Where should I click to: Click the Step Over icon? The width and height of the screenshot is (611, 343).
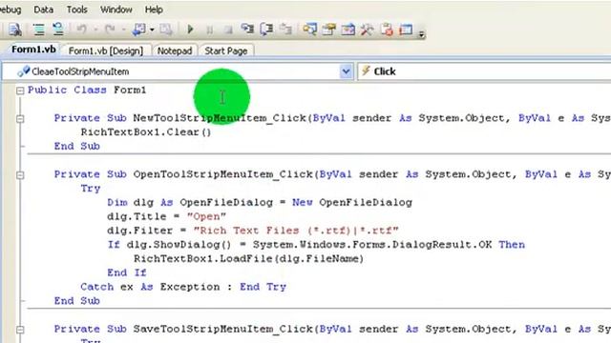[266, 30]
